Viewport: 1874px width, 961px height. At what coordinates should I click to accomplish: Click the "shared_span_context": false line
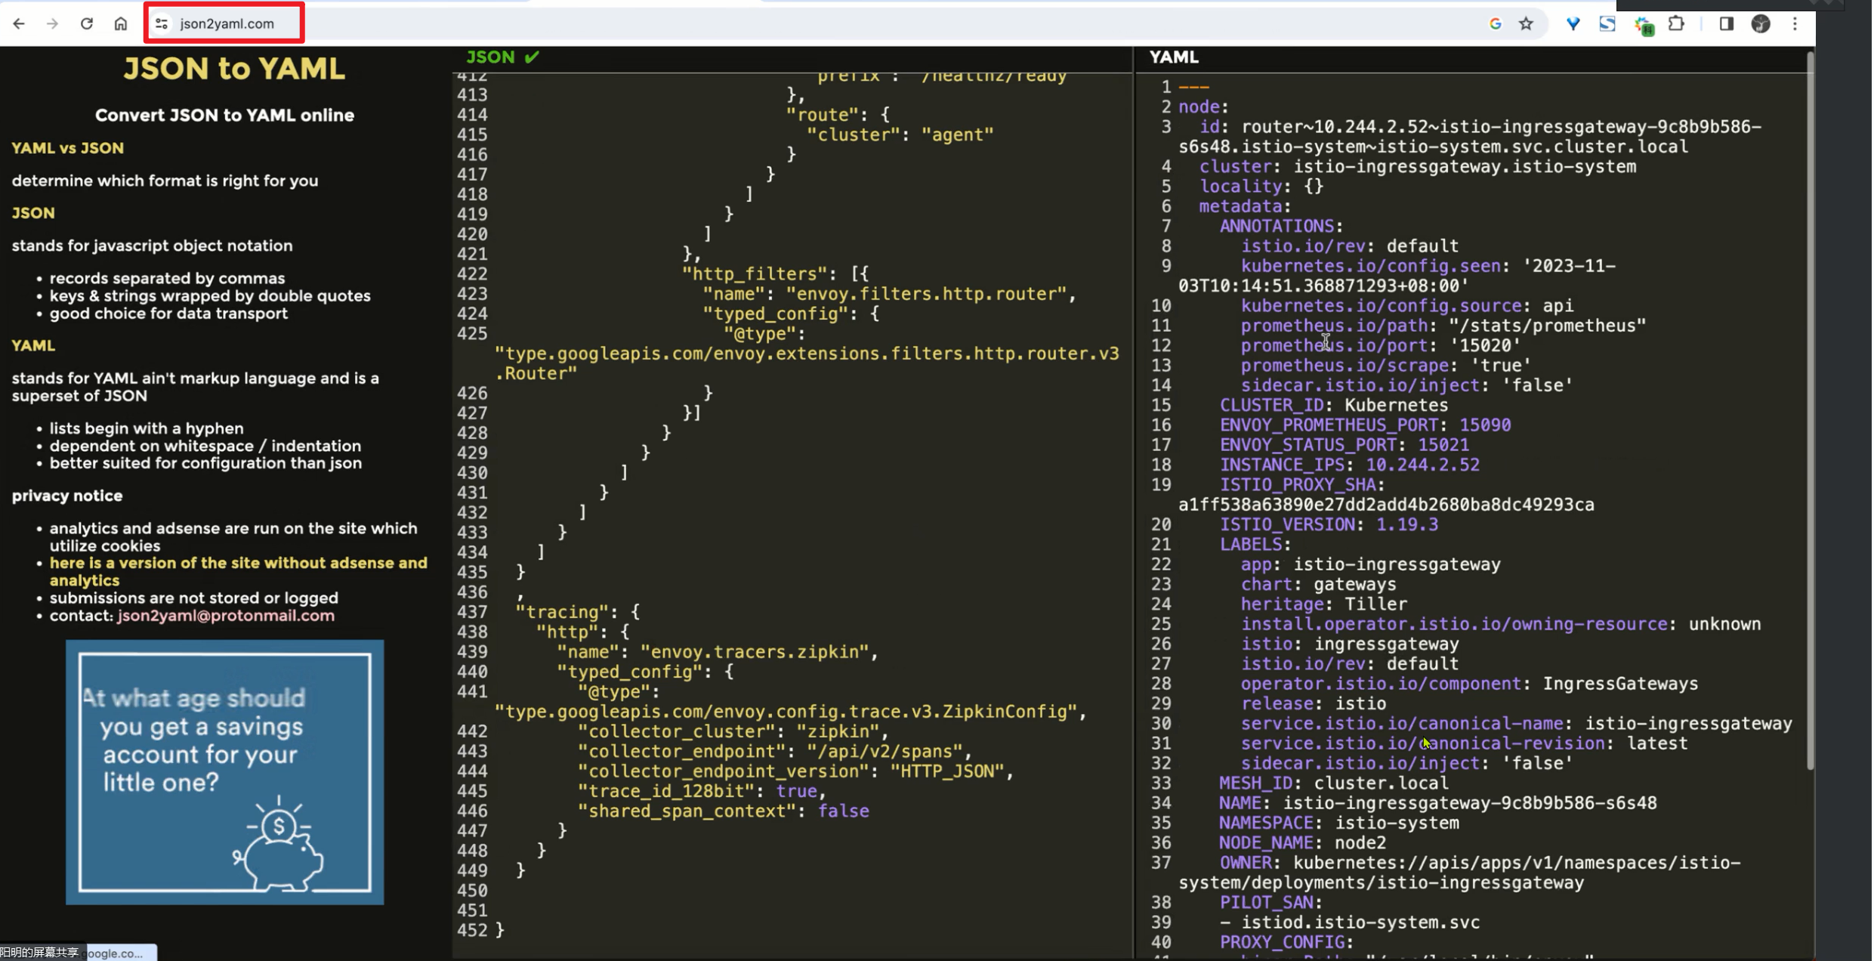(724, 811)
